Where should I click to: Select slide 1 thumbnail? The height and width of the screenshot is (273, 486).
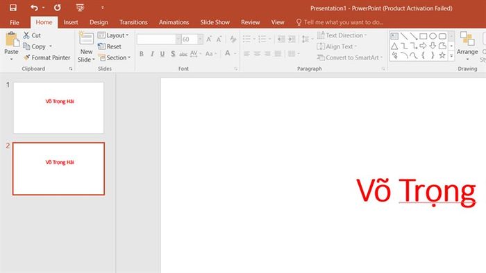58,107
